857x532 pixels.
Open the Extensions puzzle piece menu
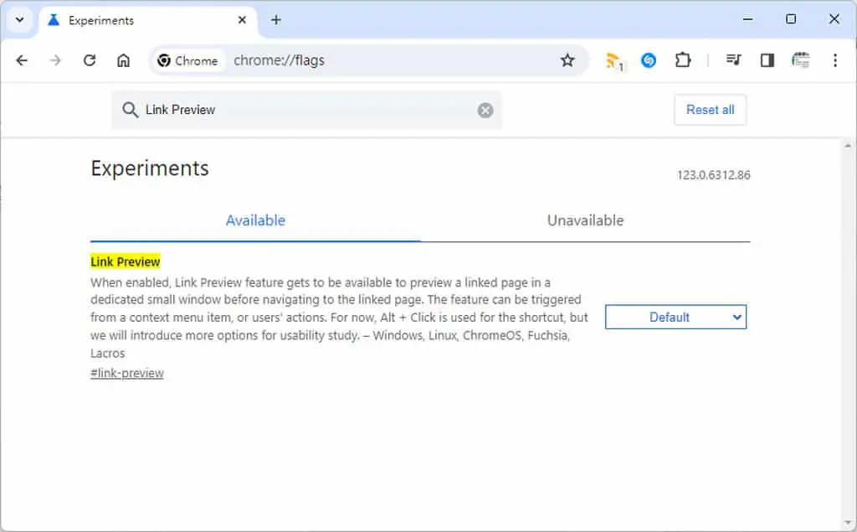click(x=683, y=60)
